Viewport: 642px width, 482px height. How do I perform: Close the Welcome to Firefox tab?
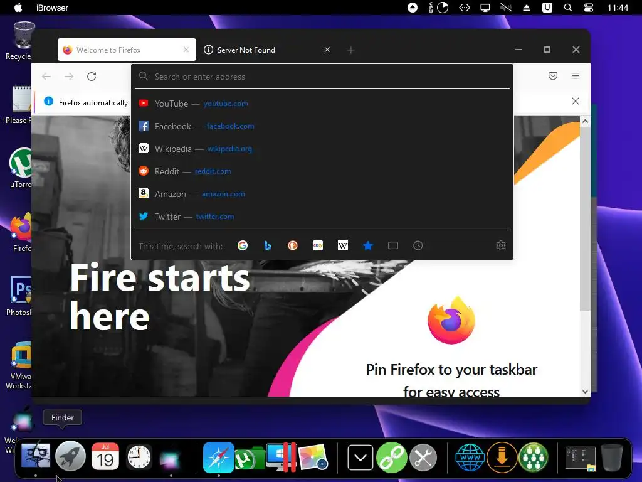pos(186,50)
